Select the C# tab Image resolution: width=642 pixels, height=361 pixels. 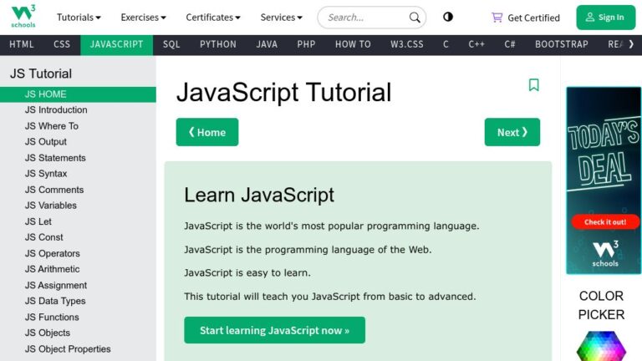510,44
